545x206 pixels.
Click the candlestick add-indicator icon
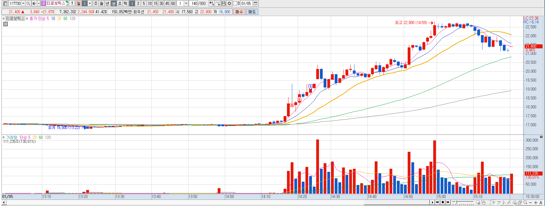212,3
